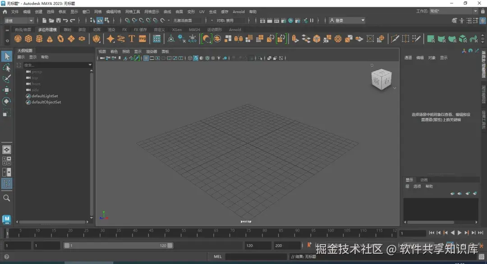
Task: Click the Save scene icon
Action: pos(59,20)
